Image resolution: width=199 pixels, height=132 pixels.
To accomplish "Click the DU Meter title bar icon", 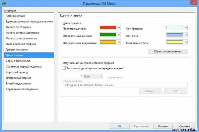I will 4,3.
